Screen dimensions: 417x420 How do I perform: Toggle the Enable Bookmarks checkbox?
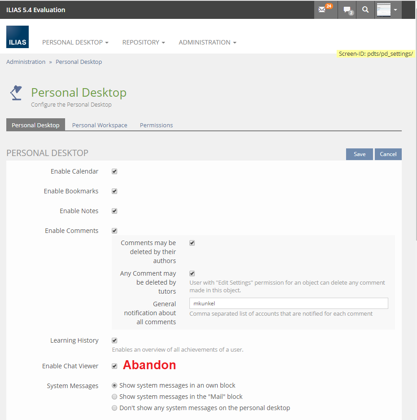114,191
